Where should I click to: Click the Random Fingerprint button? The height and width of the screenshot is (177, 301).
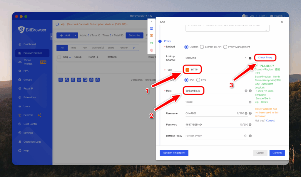click(174, 153)
